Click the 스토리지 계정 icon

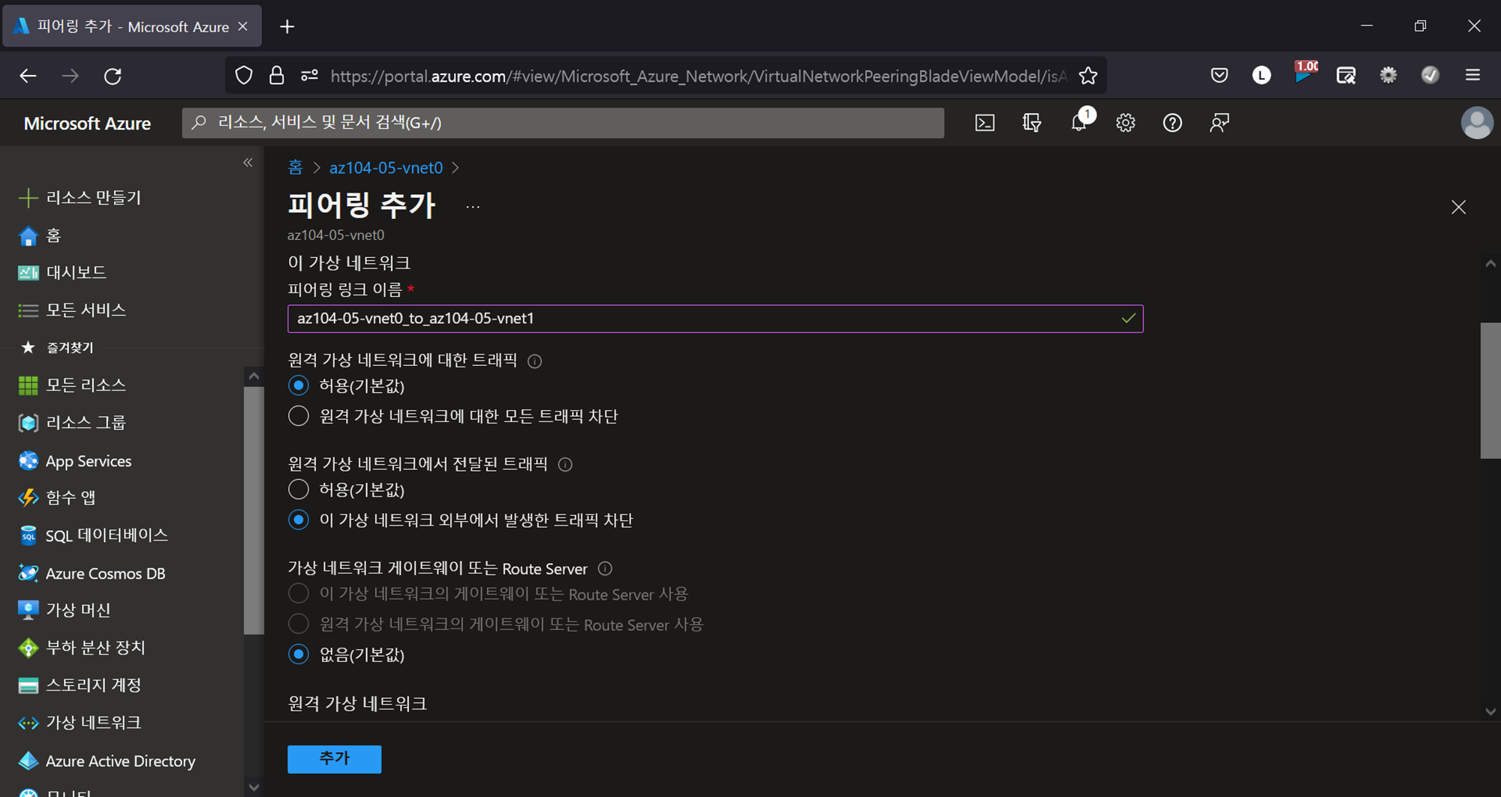click(x=28, y=685)
